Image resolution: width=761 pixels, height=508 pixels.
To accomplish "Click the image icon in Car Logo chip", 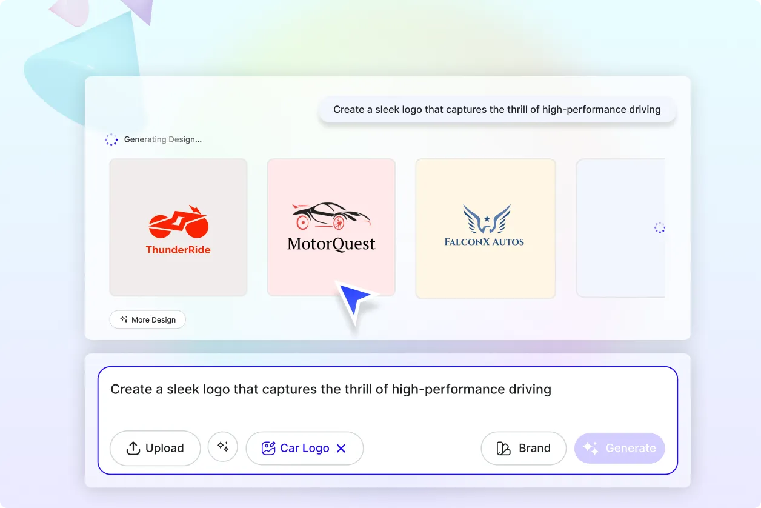I will pyautogui.click(x=268, y=448).
